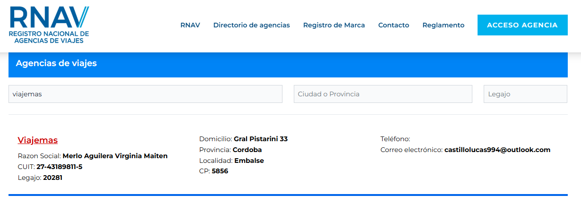Open the Viajemas agency link
The width and height of the screenshot is (581, 212).
tap(38, 140)
